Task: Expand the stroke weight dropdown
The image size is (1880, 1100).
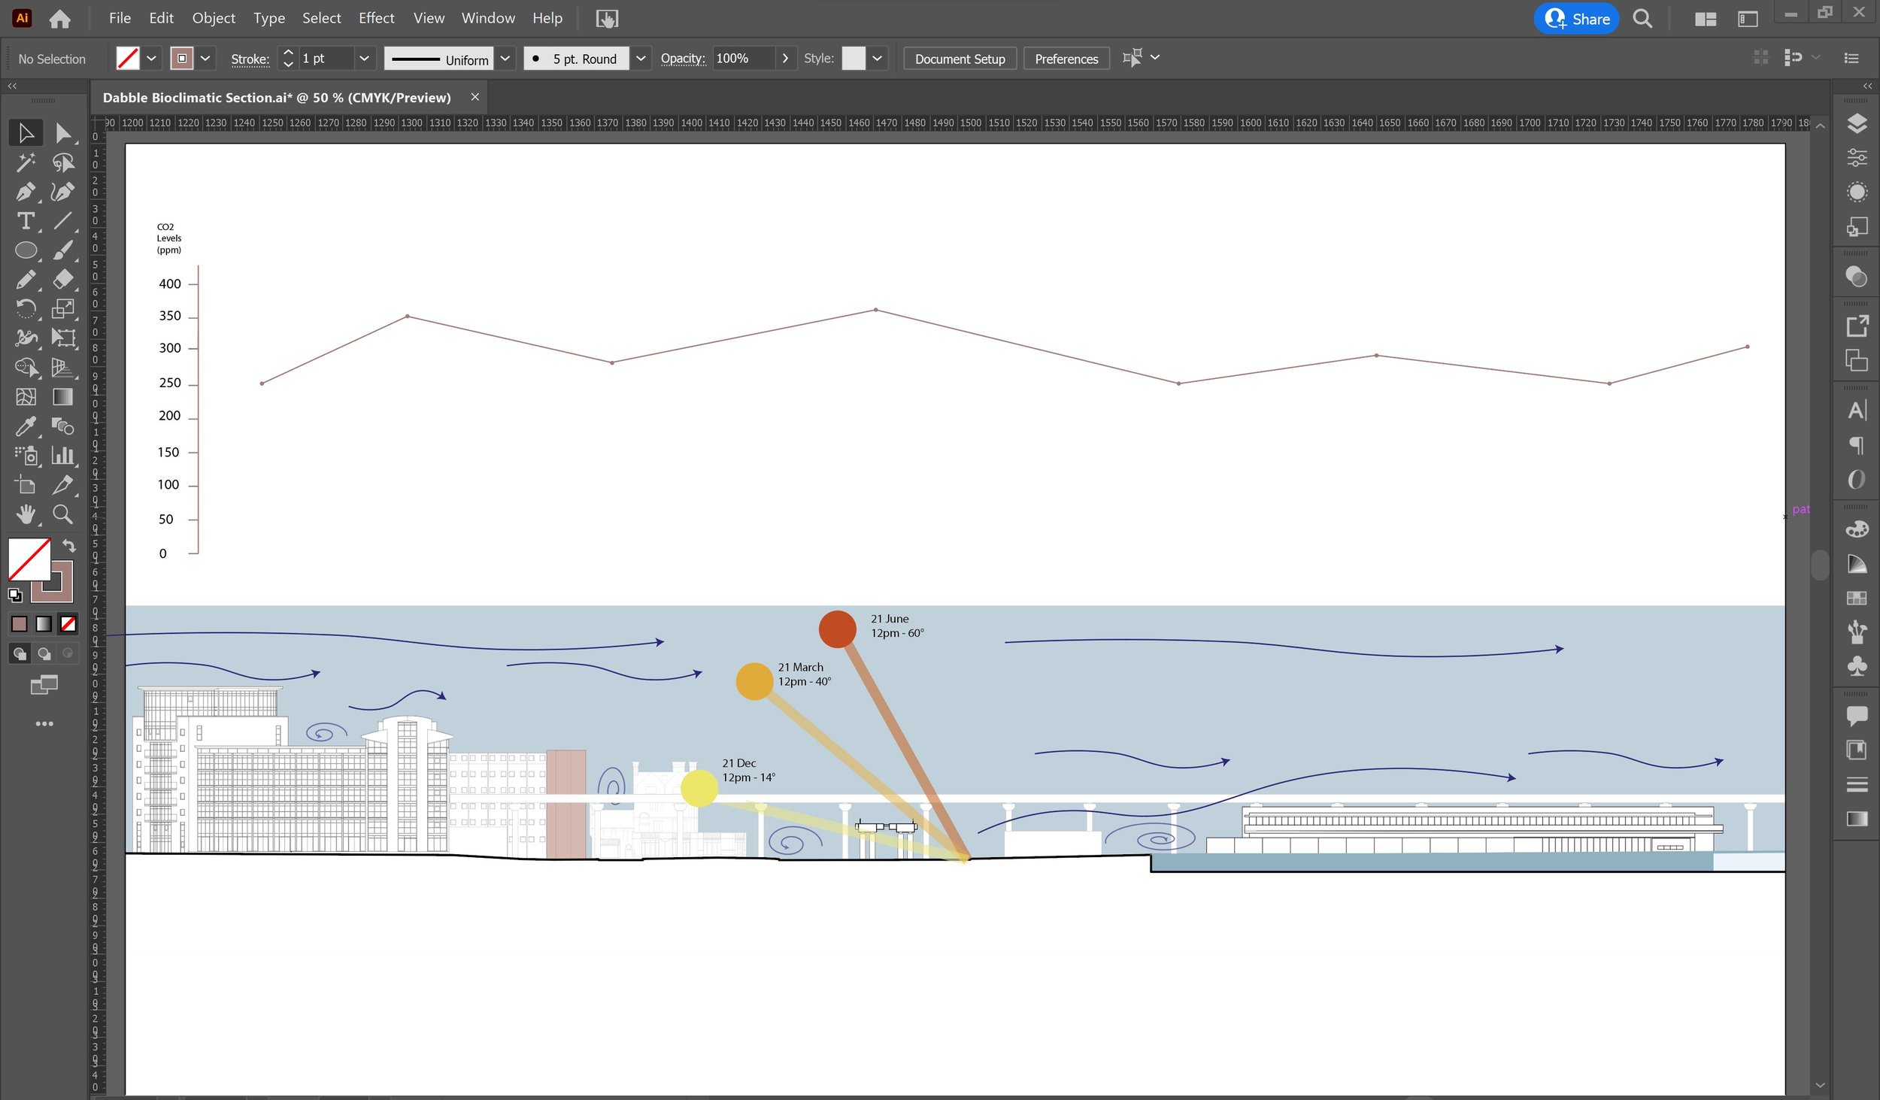Action: (x=365, y=59)
